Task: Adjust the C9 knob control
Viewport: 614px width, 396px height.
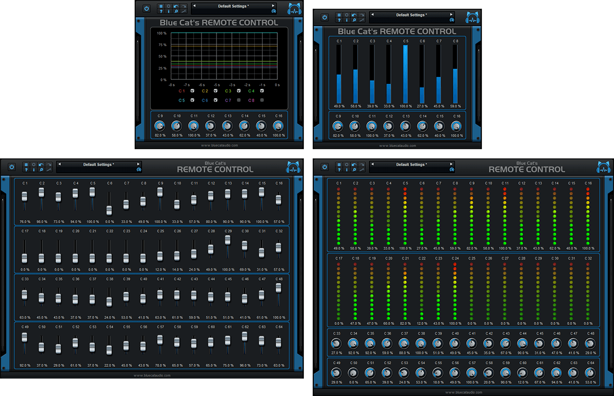Action: point(160,125)
